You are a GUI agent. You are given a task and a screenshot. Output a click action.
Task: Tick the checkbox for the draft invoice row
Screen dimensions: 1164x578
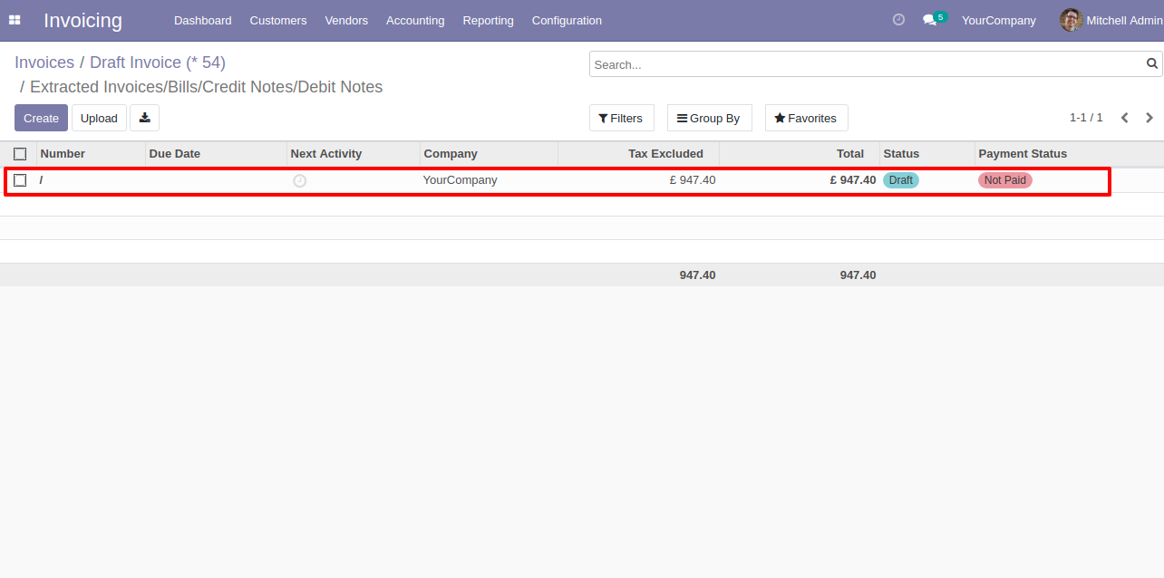pyautogui.click(x=20, y=180)
